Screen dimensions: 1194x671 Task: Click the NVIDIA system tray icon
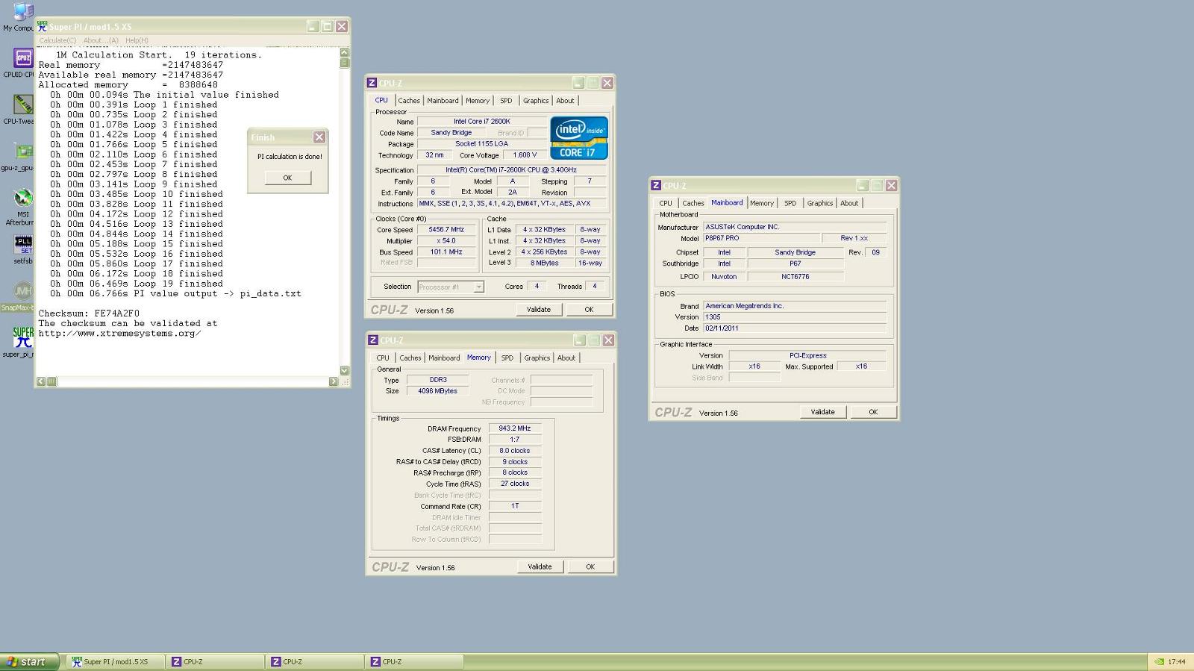click(x=1159, y=661)
